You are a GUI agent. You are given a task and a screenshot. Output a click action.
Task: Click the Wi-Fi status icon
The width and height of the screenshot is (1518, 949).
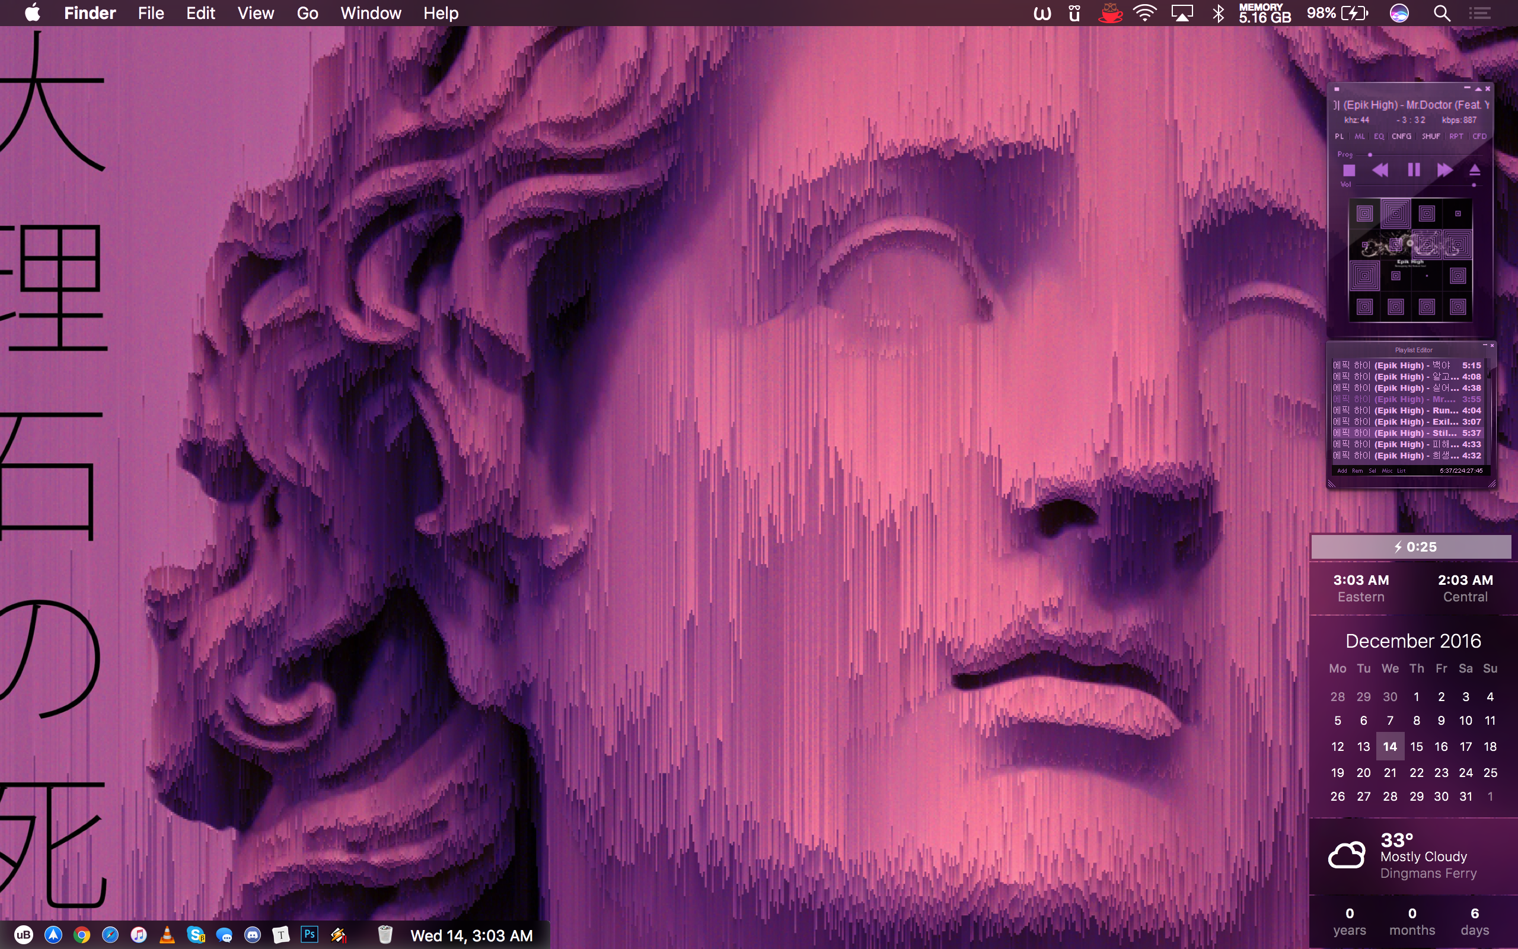1145,13
